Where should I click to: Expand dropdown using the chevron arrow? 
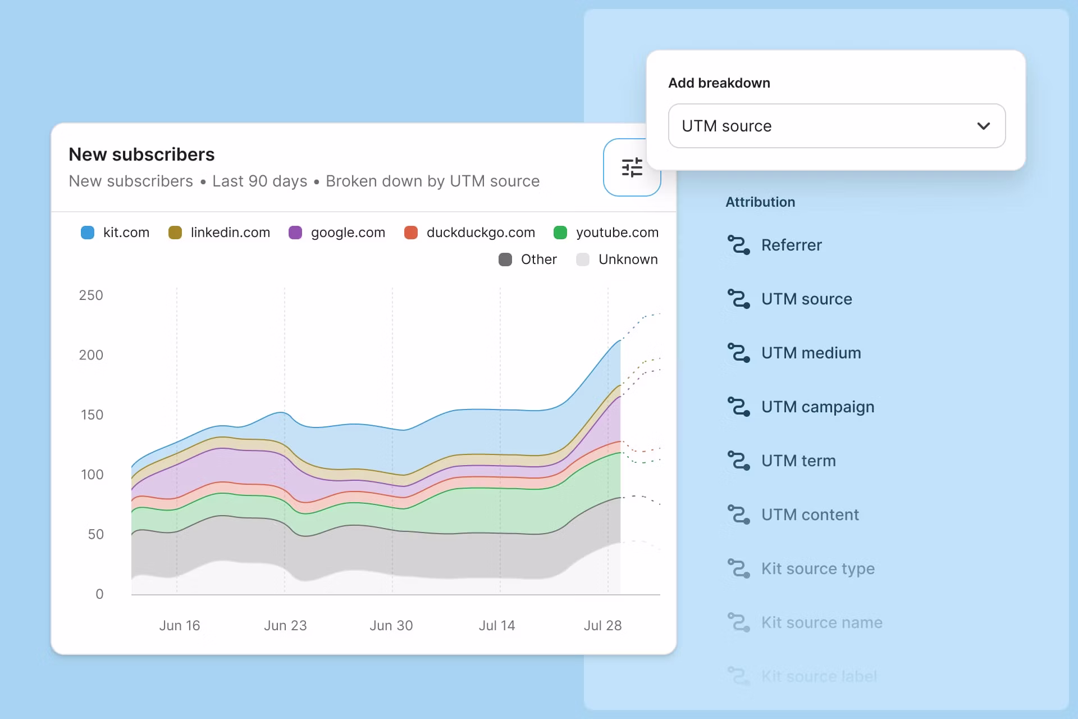pyautogui.click(x=983, y=126)
